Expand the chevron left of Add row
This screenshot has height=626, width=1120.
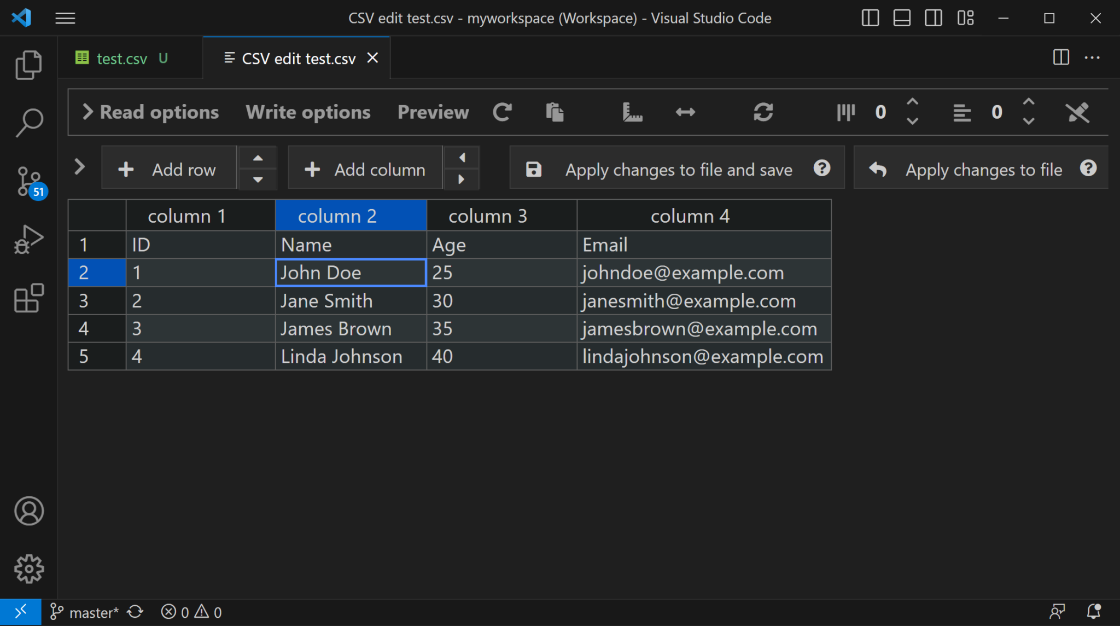pyautogui.click(x=79, y=167)
